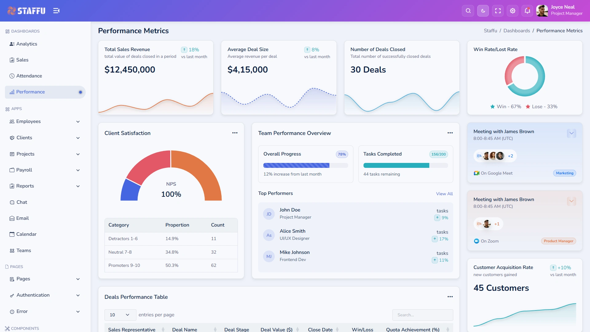Open Team Performance Overview options menu
The image size is (590, 332).
pos(450,133)
